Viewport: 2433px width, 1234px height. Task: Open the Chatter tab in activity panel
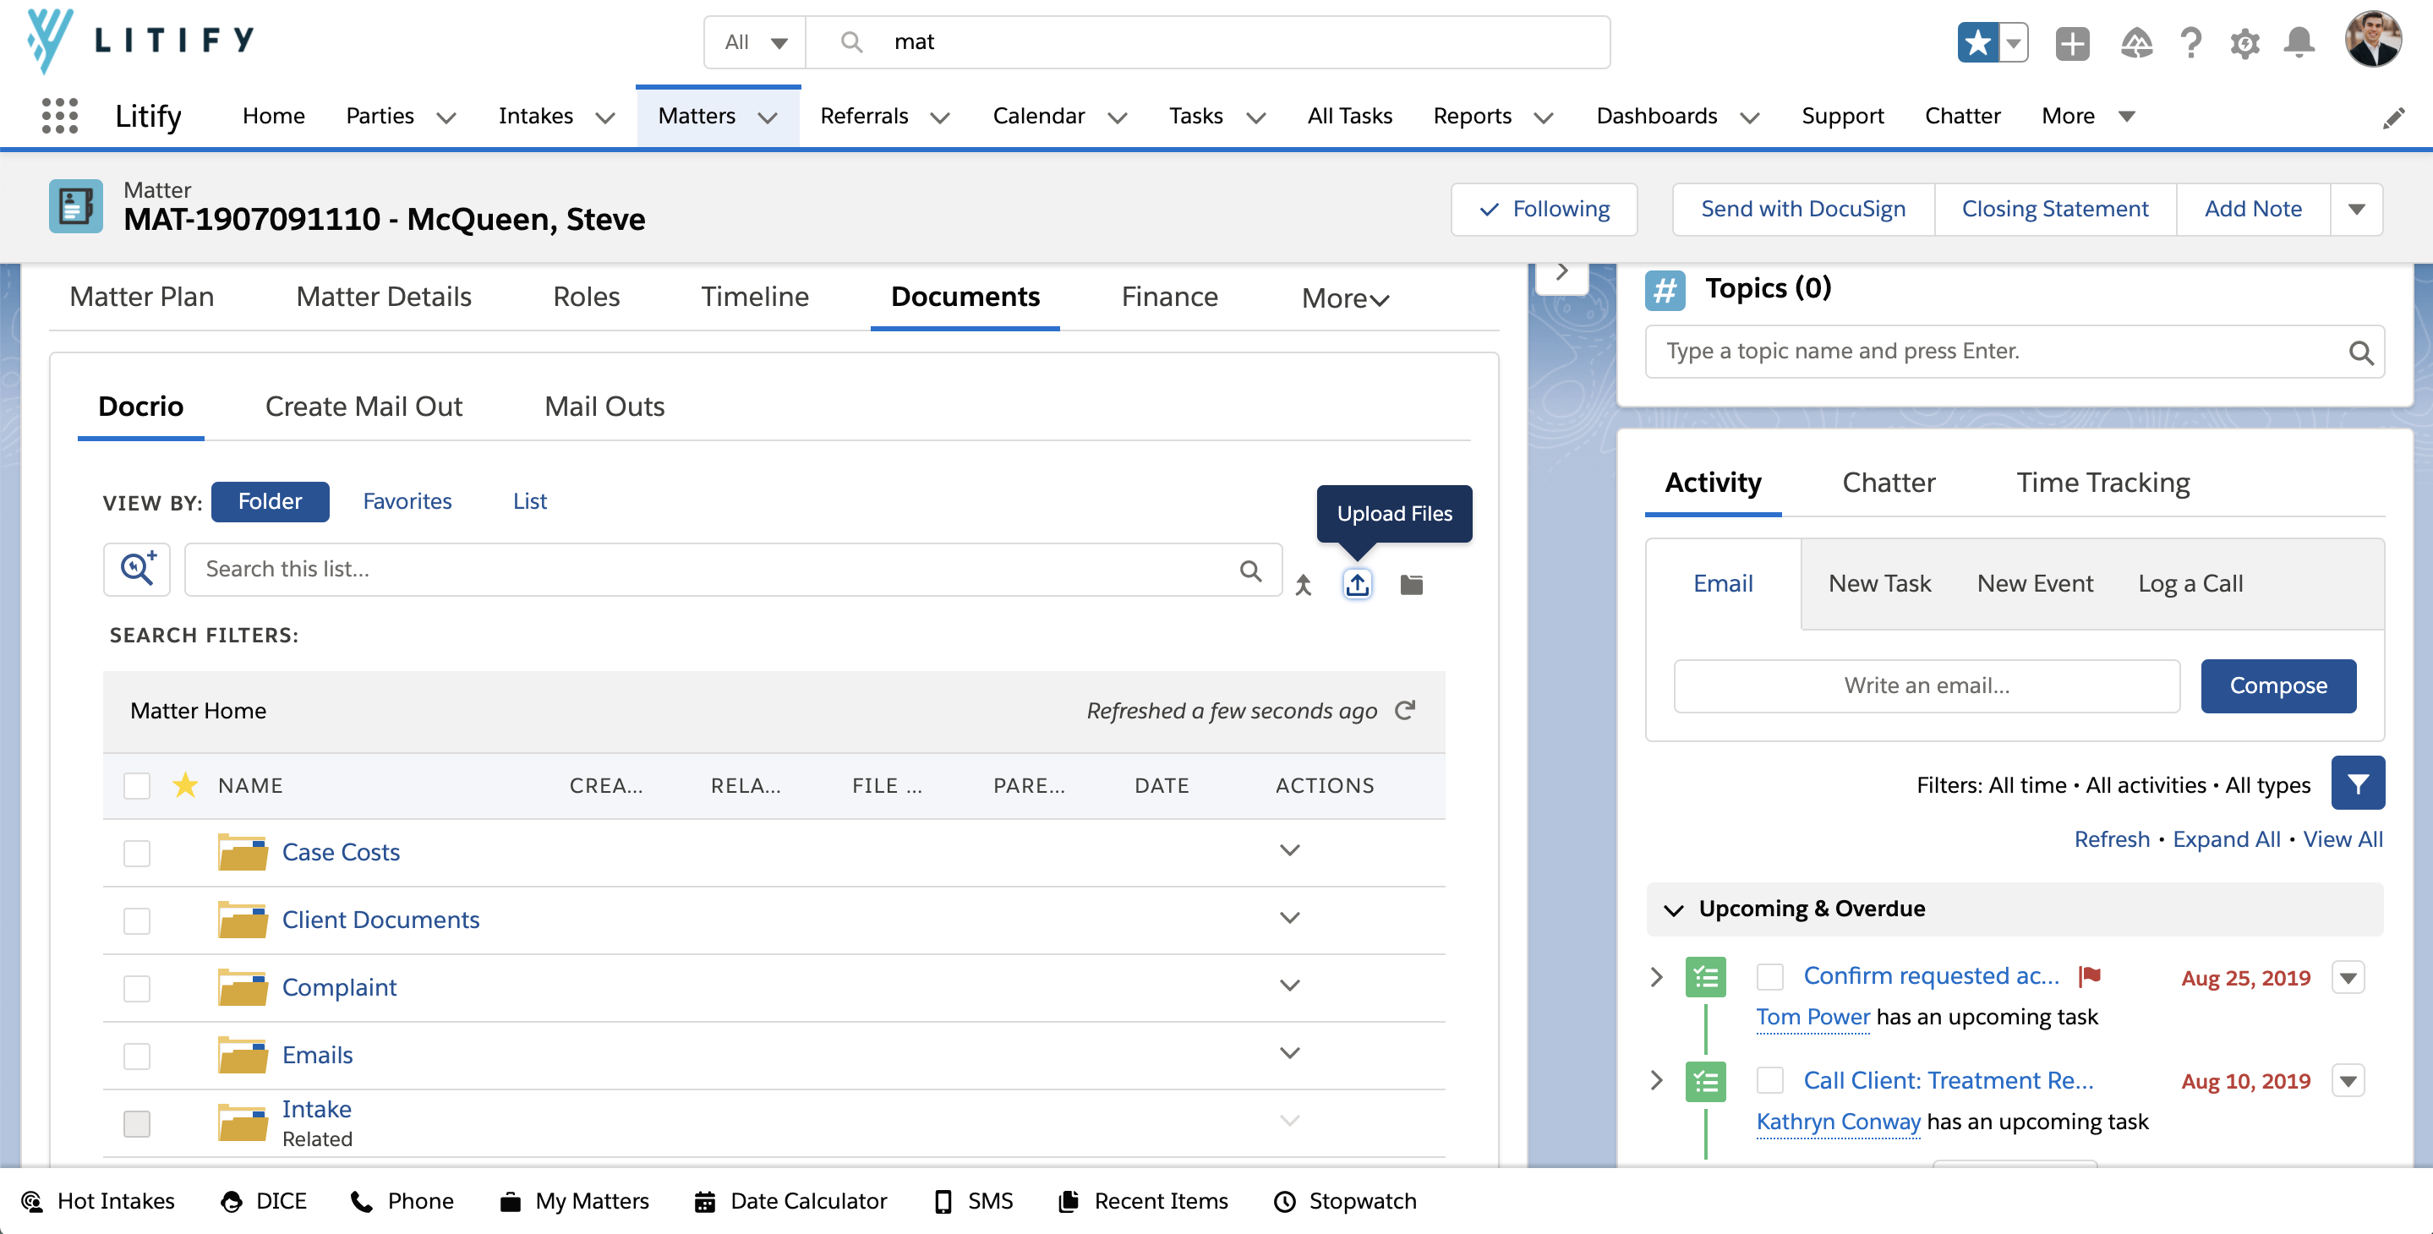tap(1888, 483)
